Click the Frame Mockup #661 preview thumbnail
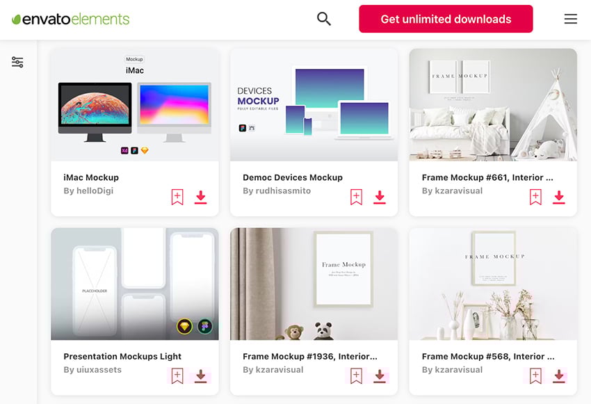Image resolution: width=591 pixels, height=404 pixels. coord(493,104)
